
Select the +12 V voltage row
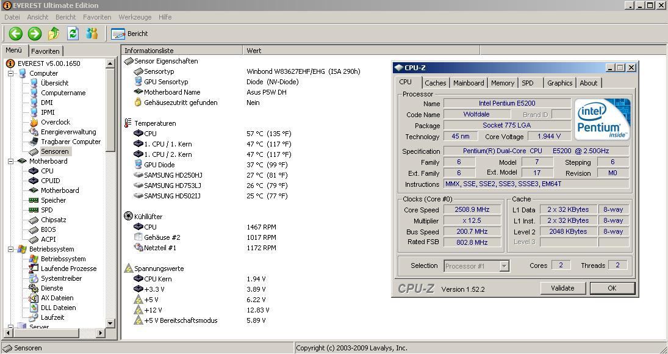(x=148, y=310)
